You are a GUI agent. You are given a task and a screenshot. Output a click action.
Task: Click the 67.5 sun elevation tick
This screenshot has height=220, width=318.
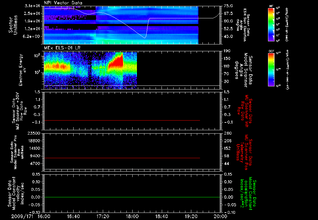pos(228,13)
